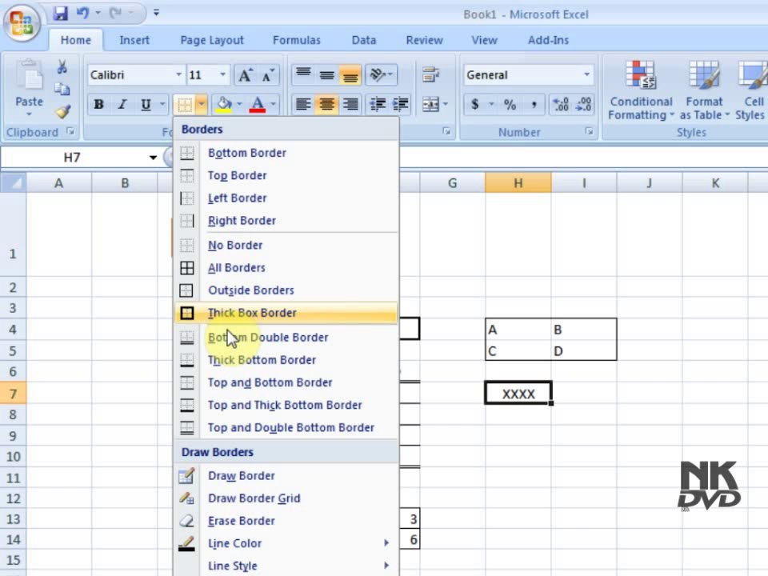Open the Number format dialog launcher

coord(589,131)
